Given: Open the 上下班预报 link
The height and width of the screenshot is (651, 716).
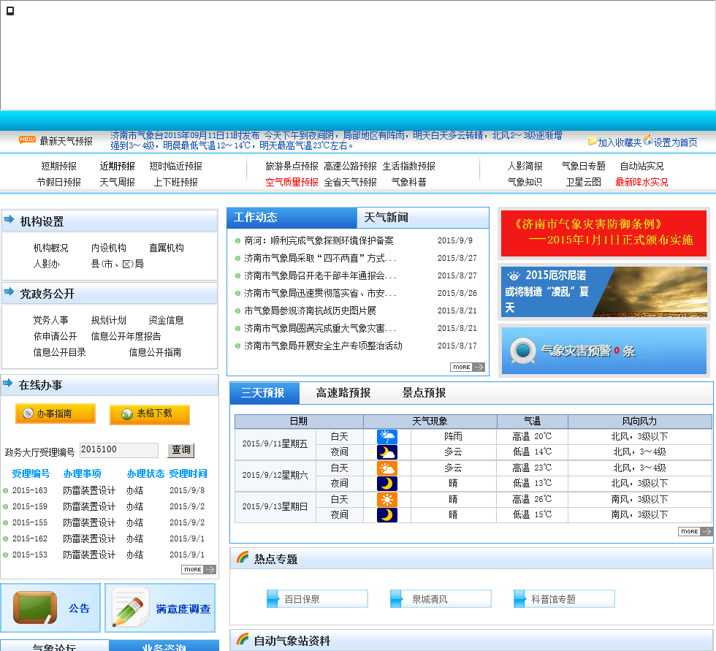Looking at the screenshot, I should coord(175,182).
